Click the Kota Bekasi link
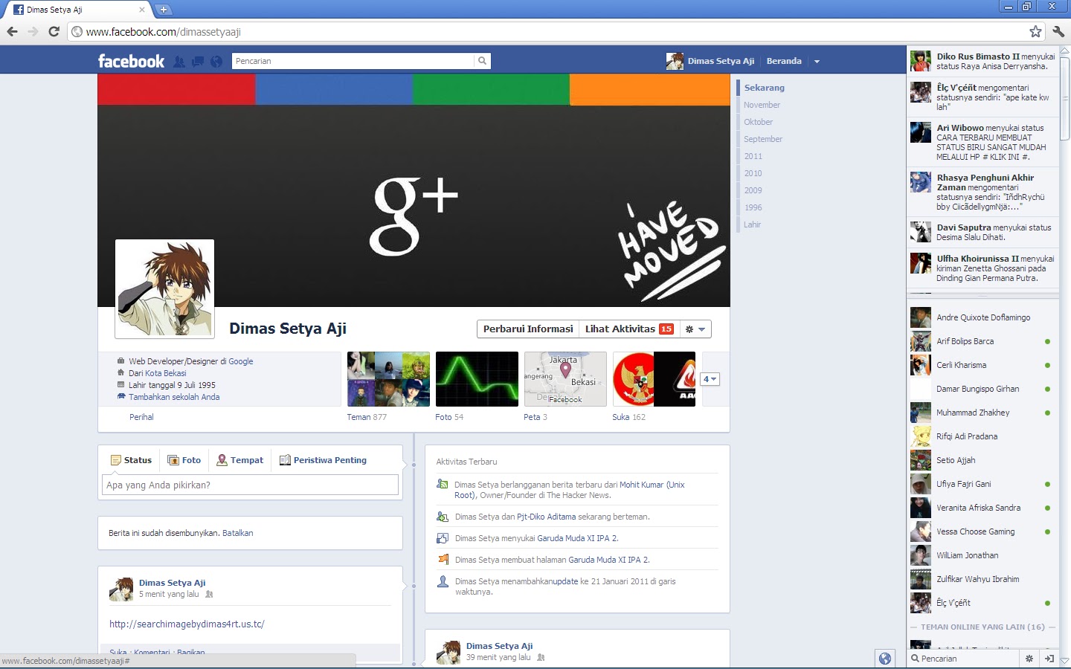The height and width of the screenshot is (669, 1071). pos(166,373)
